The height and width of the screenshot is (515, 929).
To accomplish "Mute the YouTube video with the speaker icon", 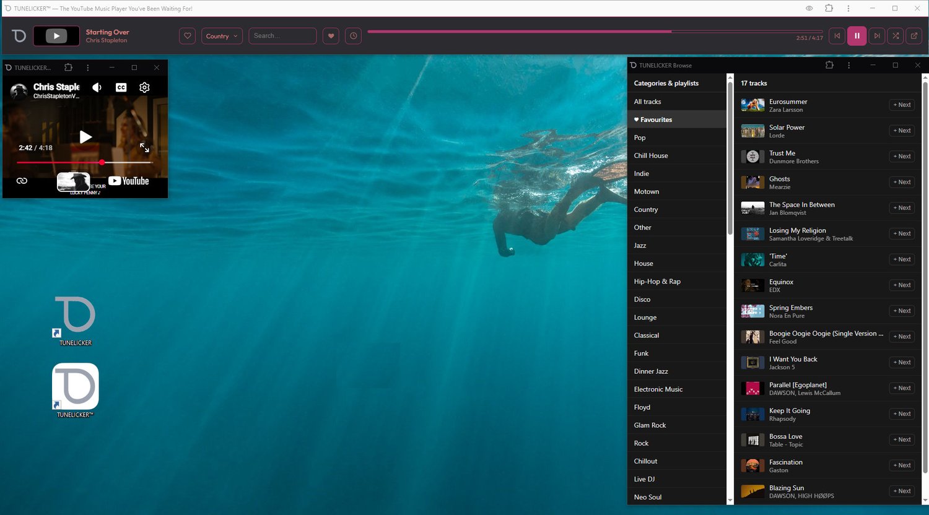I will pyautogui.click(x=97, y=87).
